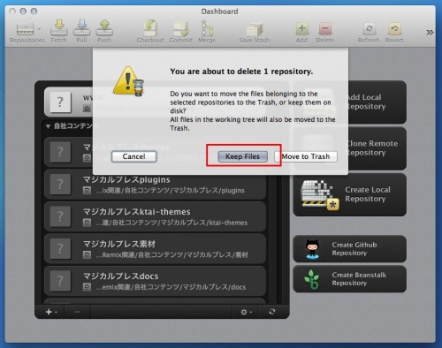Select the マジカルプレスplugins repository
Image resolution: width=442 pixels, height=348 pixels.
click(156, 185)
